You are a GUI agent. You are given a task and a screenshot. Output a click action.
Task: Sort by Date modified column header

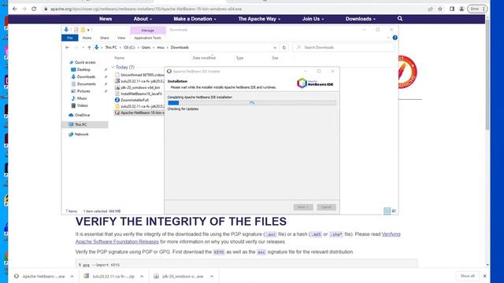pos(204,58)
